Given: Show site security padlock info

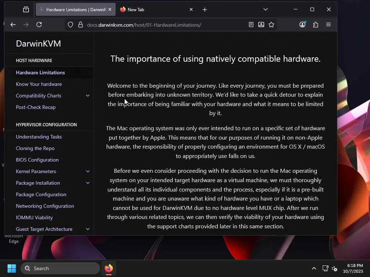Looking at the screenshot, I should (x=81, y=25).
